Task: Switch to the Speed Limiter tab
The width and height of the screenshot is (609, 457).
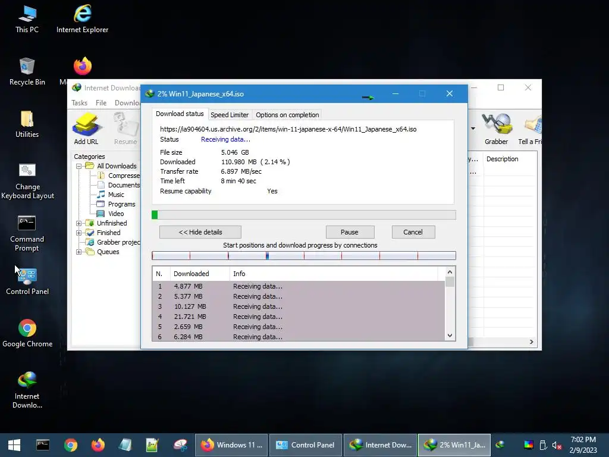Action: point(230,115)
